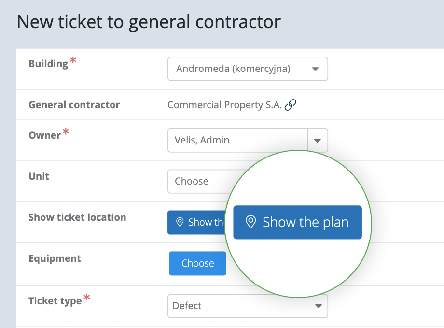Image resolution: width=444 pixels, height=328 pixels.
Task: Select the Andromeda (komercyjna) value in the Building field
Action: (233, 69)
